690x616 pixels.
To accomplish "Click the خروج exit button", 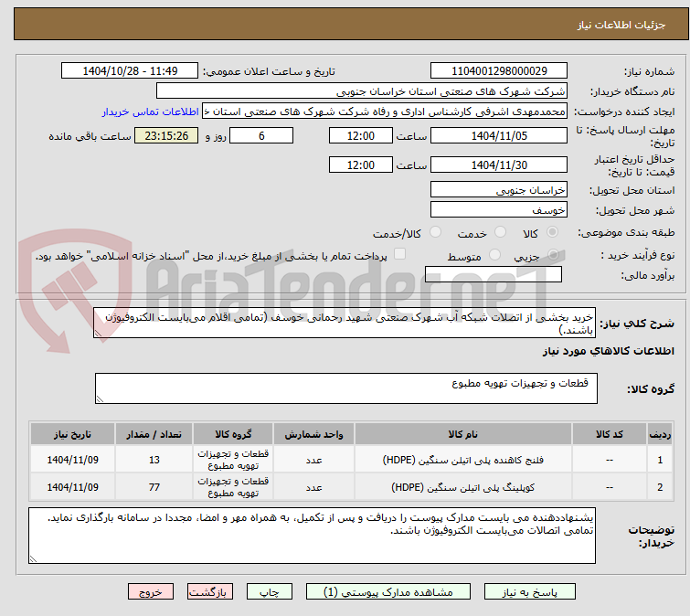I will coord(151,592).
